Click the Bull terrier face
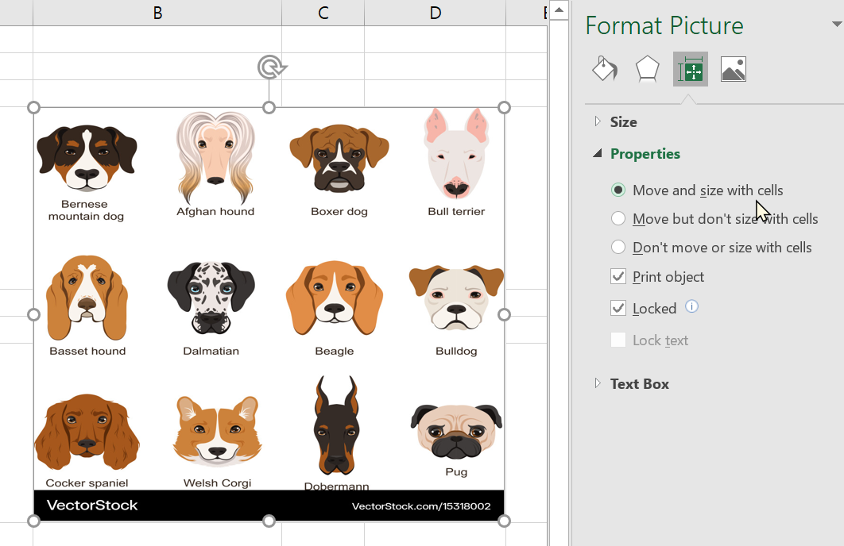Viewport: 844px width, 546px height. 456,154
